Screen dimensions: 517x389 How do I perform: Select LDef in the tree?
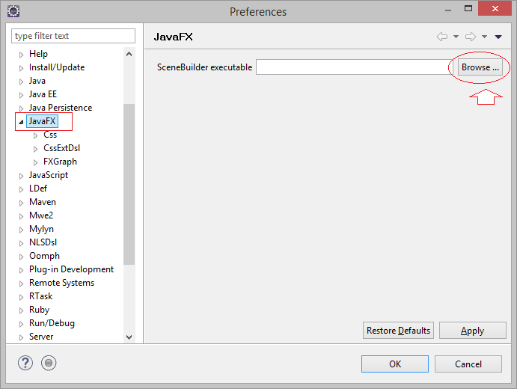coord(38,189)
